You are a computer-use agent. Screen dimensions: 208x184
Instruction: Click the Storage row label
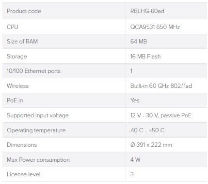(x=17, y=57)
